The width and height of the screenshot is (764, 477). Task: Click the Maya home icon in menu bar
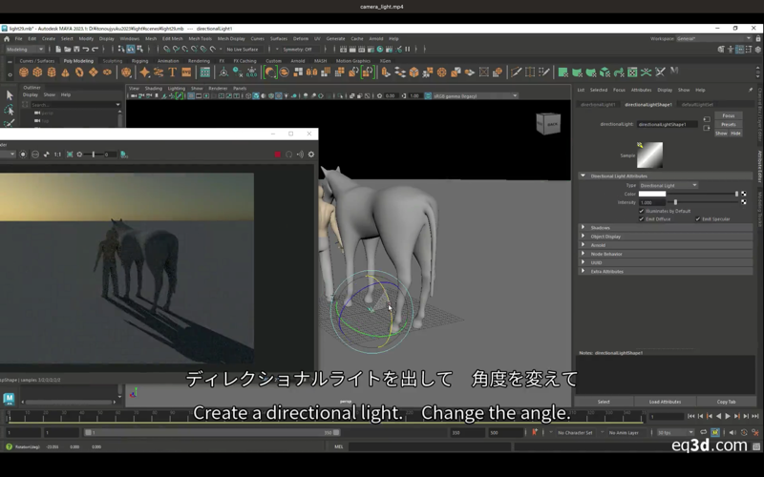pos(7,39)
